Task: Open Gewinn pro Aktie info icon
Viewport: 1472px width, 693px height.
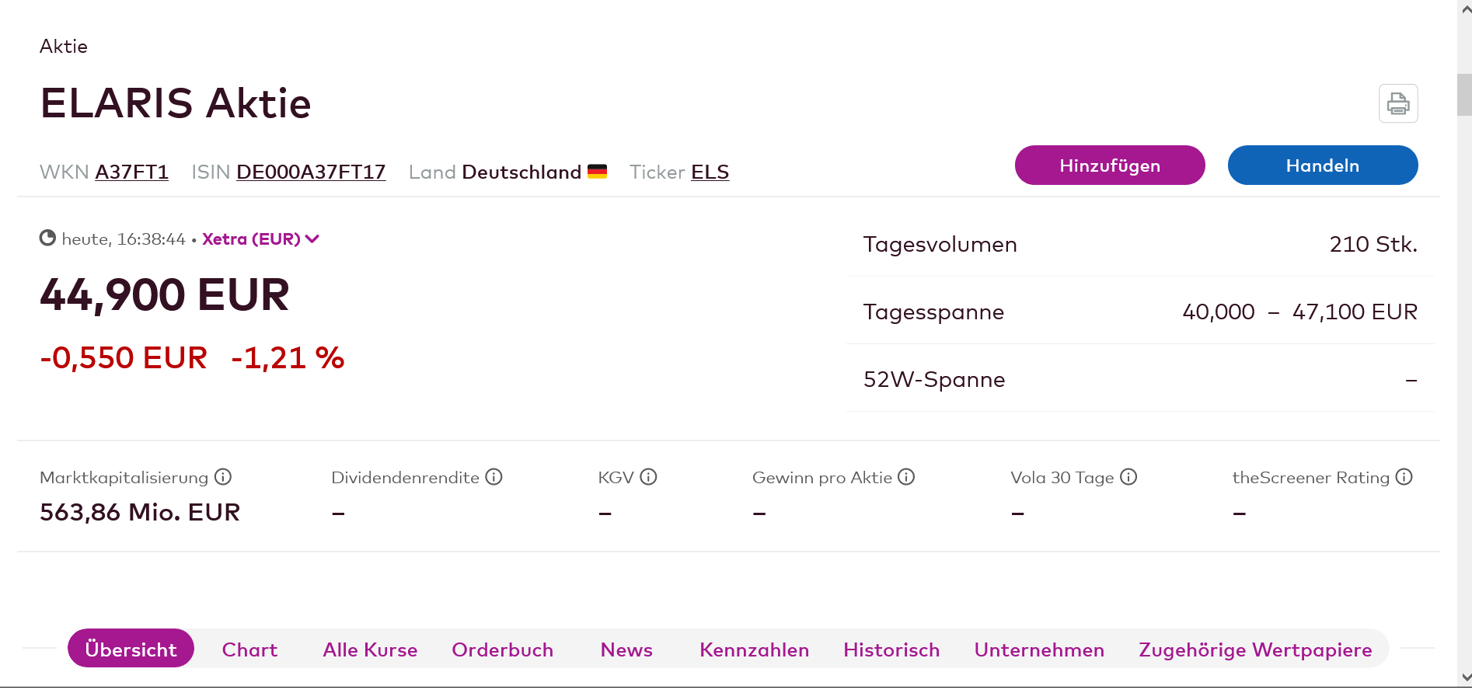Action: click(x=906, y=477)
